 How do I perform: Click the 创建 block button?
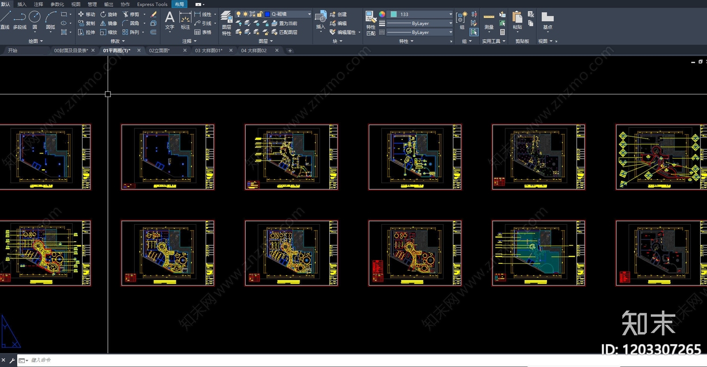coord(338,15)
